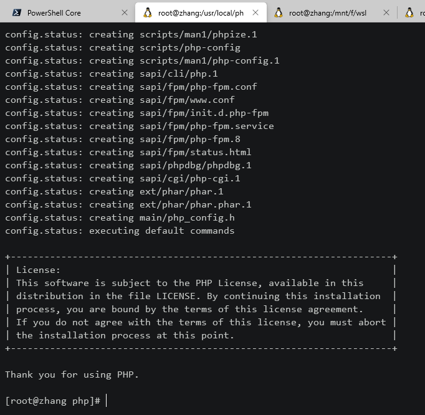Click line 'creating sapi/cgi/php-cgi.1'
The width and height of the screenshot is (425, 415).
[x=123, y=178]
